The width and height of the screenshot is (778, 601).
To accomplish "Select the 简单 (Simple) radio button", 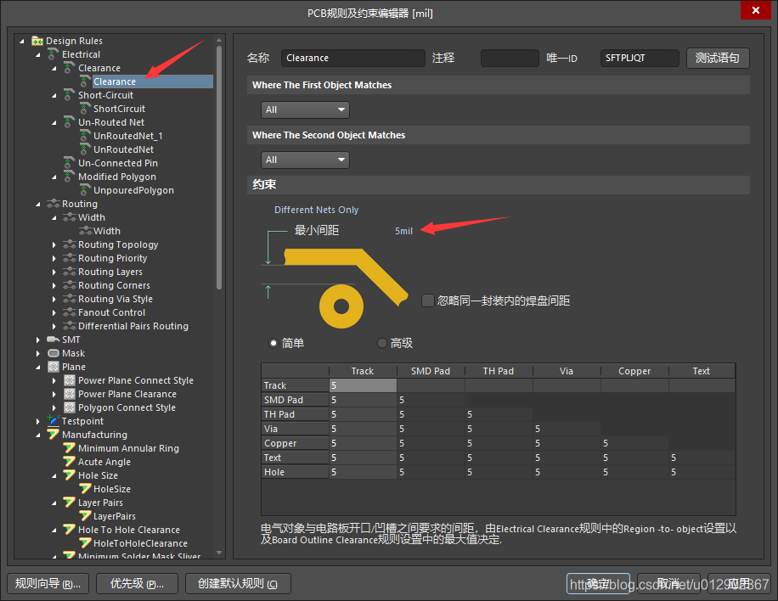I will (273, 343).
